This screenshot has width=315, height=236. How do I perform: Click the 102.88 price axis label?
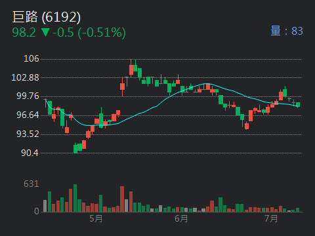tap(25, 77)
